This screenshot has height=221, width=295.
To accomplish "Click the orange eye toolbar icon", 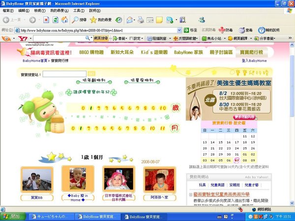I will [x=6, y=38].
